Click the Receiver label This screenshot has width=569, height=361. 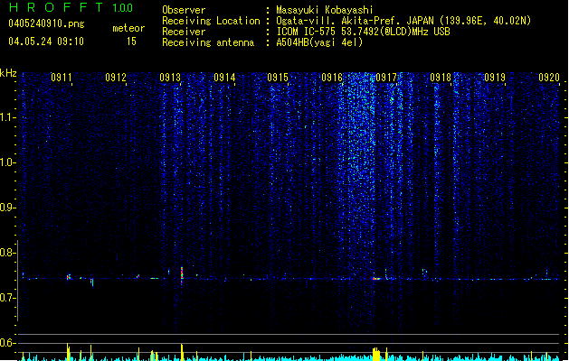coord(184,32)
